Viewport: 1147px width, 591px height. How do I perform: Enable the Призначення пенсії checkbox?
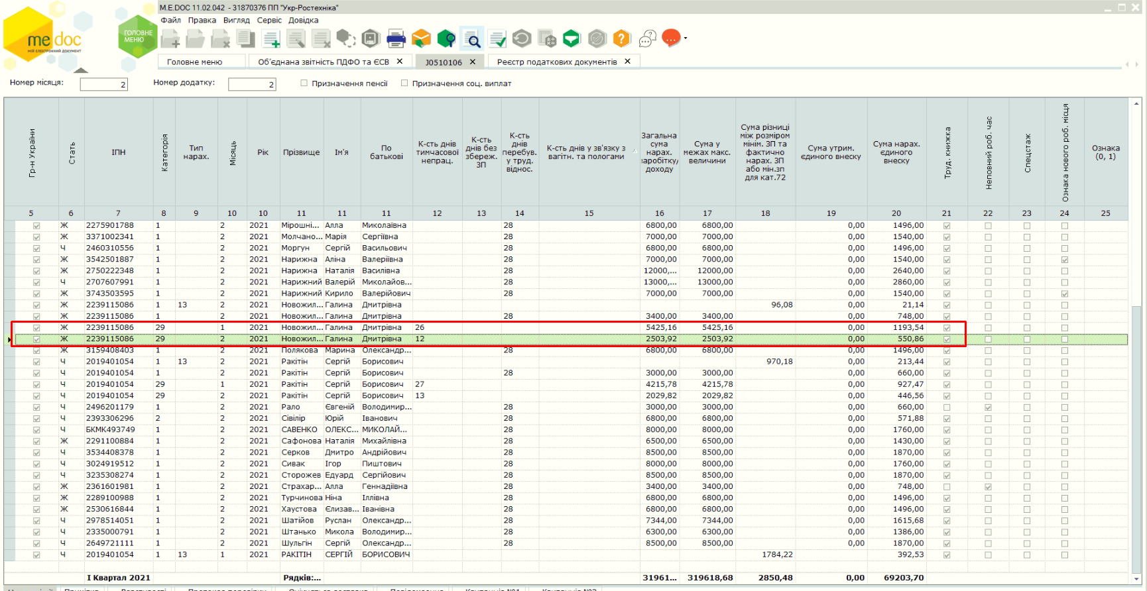click(304, 83)
